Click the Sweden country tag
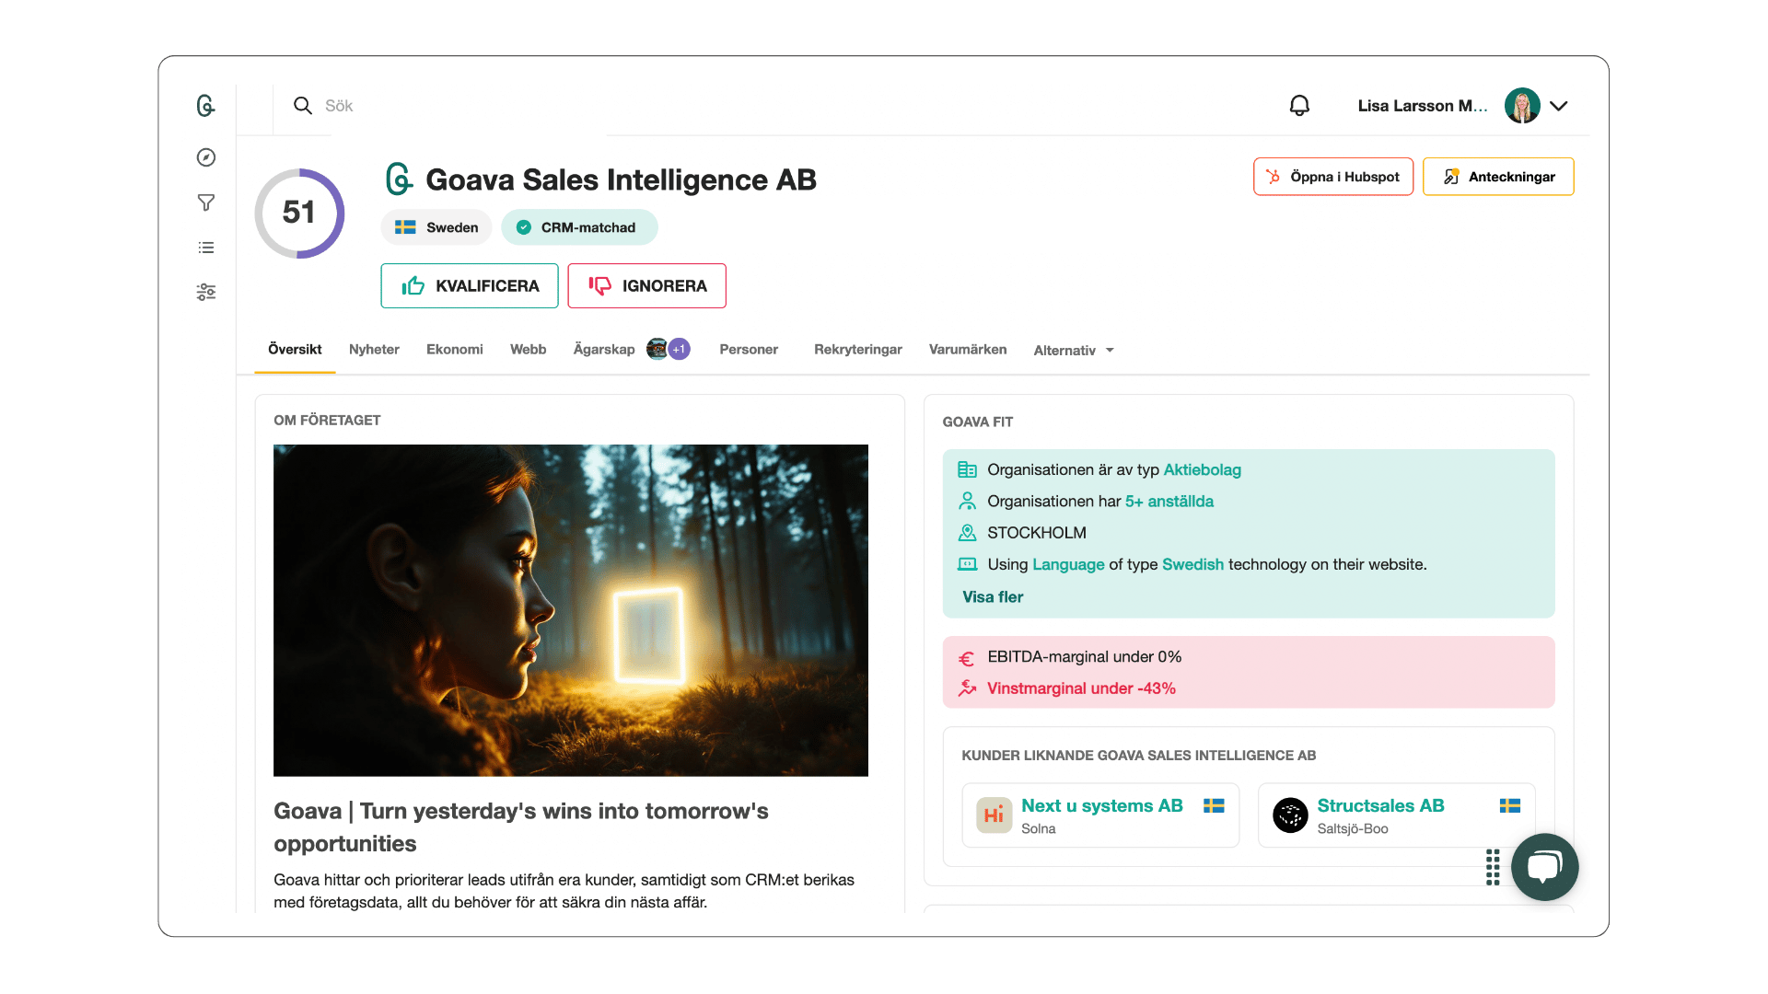This screenshot has height=994, width=1768. pyautogui.click(x=436, y=227)
